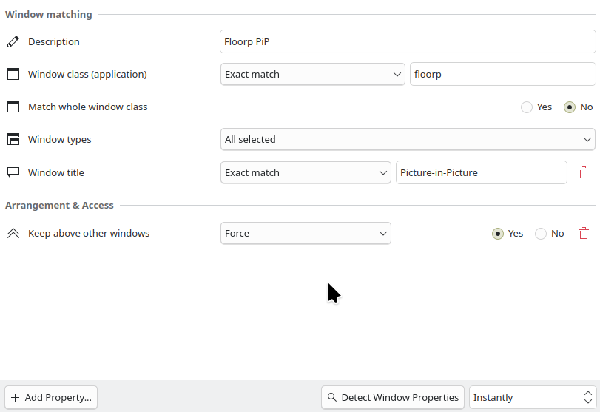Open Window class match type dropdown
The width and height of the screenshot is (600, 412).
[x=313, y=74]
